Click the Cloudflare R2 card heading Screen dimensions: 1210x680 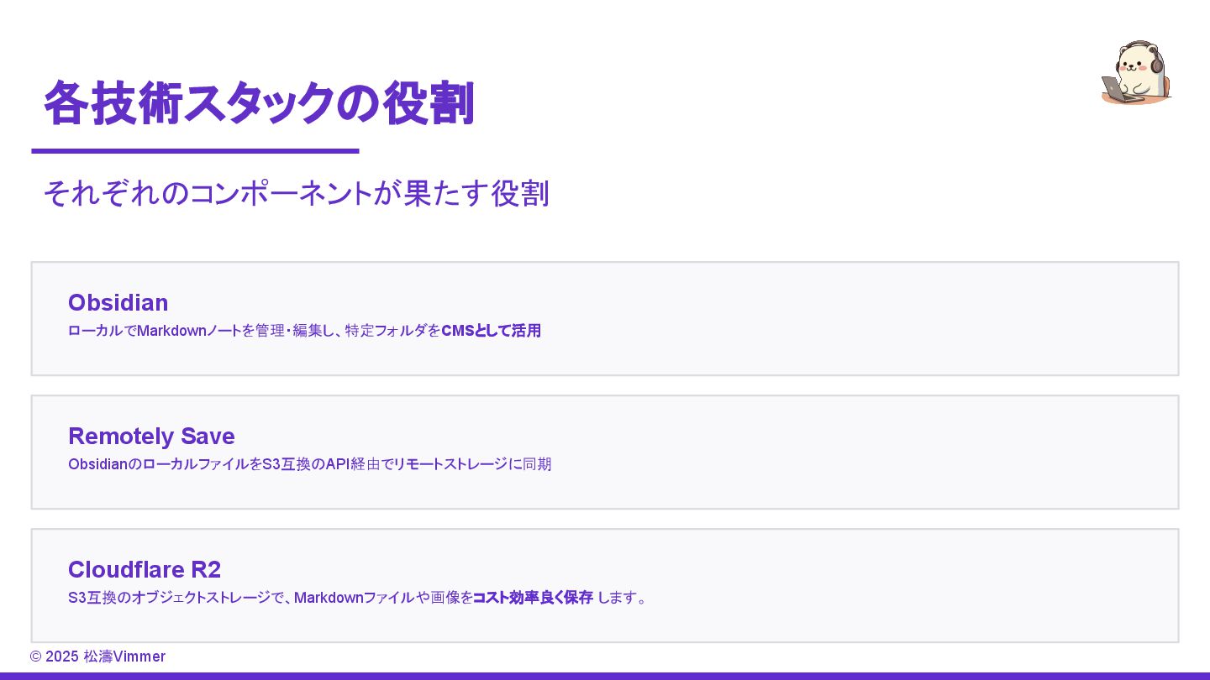(145, 569)
